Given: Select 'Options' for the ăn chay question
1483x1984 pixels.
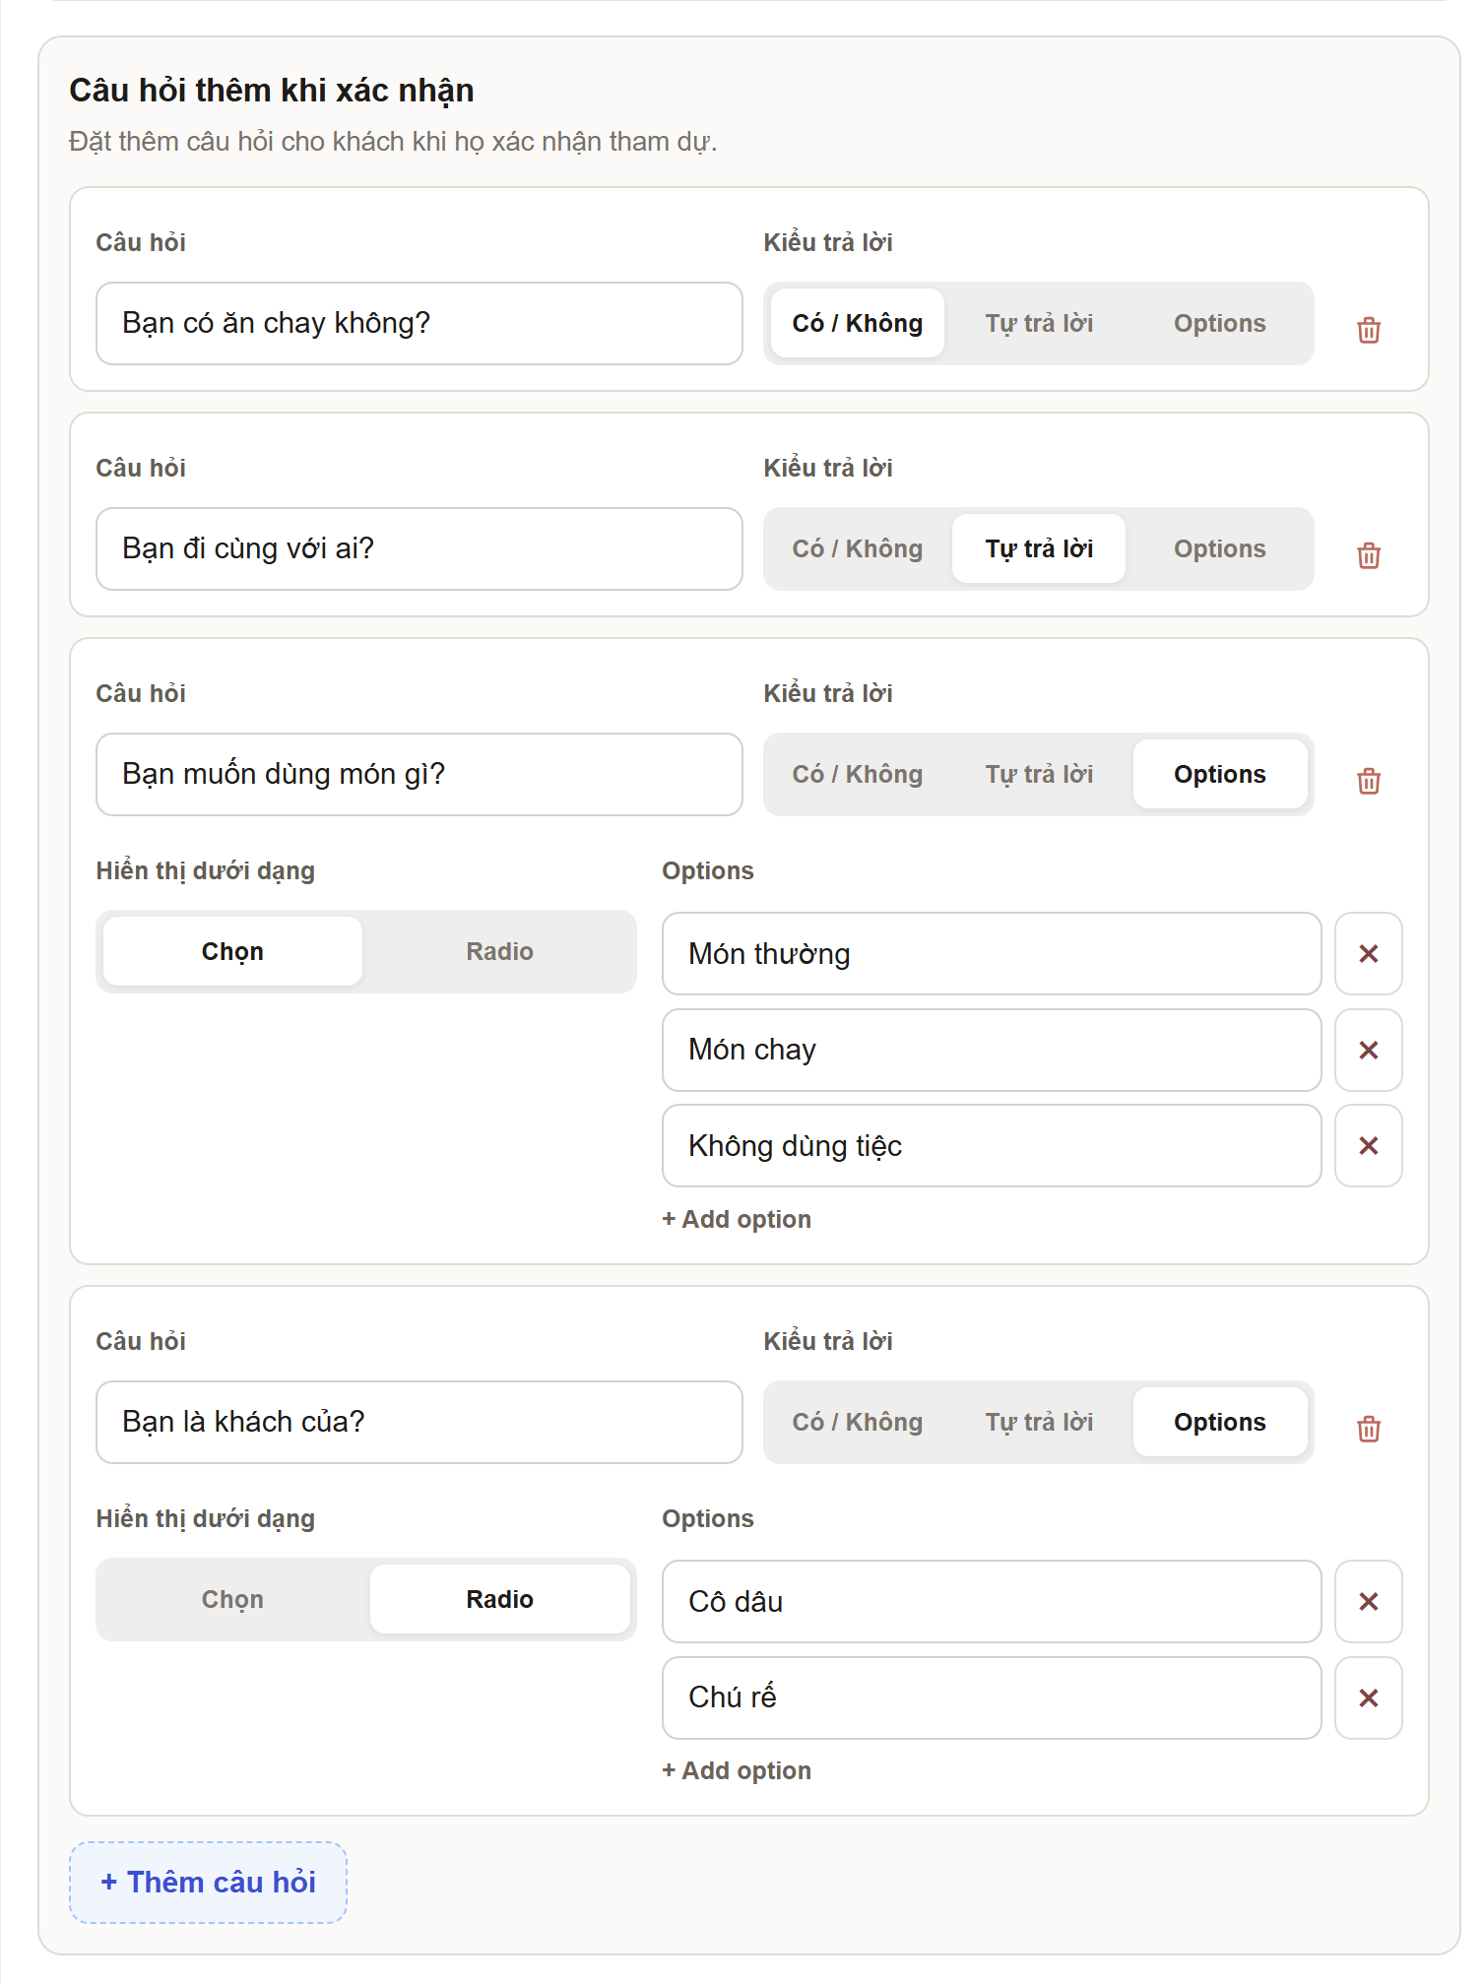Looking at the screenshot, I should pos(1220,323).
